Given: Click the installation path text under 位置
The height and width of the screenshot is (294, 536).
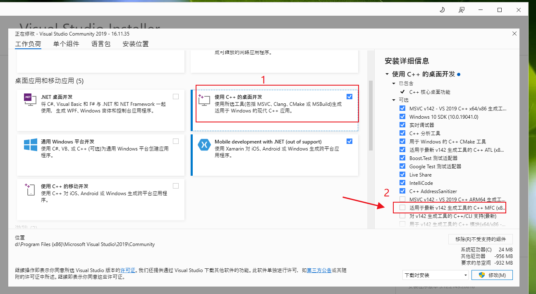Looking at the screenshot, I should click(85, 244).
